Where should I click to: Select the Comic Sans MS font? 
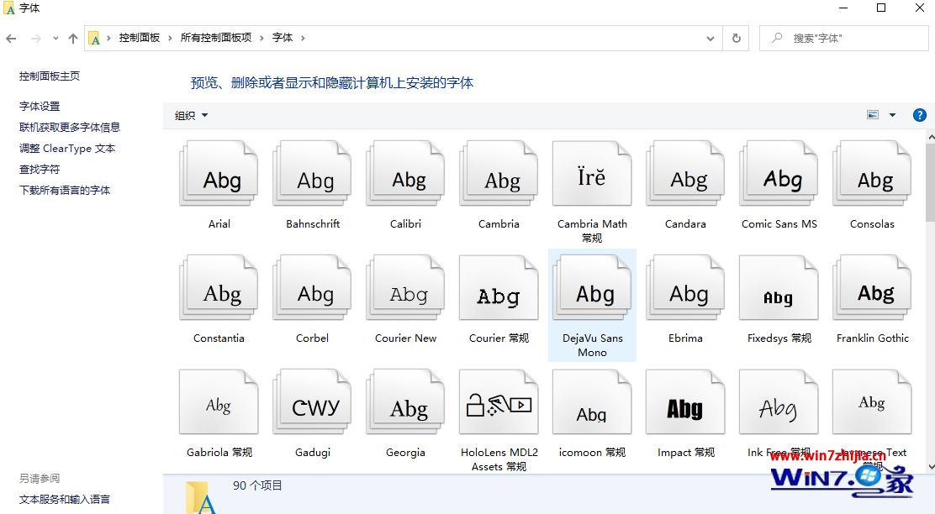(779, 174)
